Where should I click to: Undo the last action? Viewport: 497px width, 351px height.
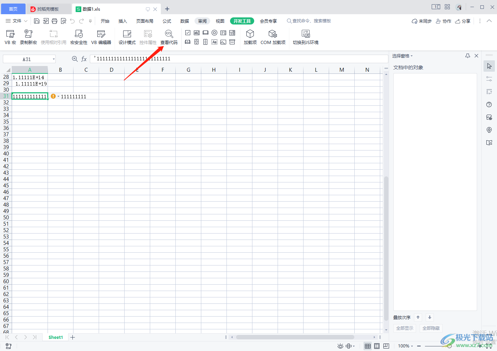click(72, 21)
